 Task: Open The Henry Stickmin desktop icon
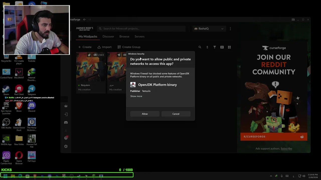click(32, 125)
